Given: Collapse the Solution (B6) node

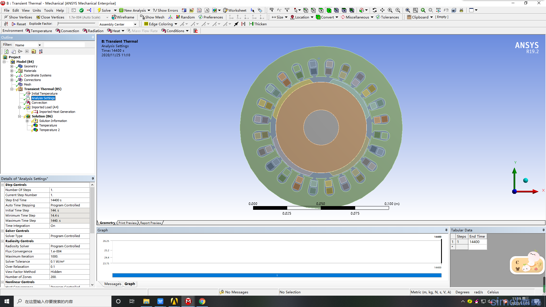Looking at the screenshot, I should click(x=19, y=116).
